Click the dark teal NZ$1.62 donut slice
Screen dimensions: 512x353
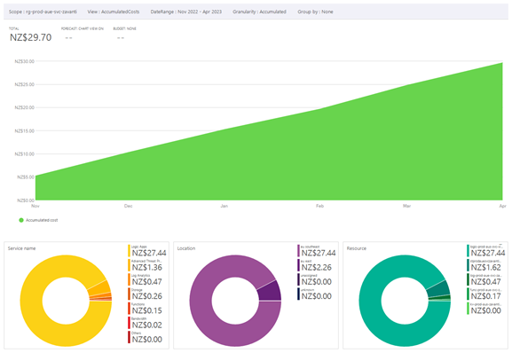tap(440, 289)
